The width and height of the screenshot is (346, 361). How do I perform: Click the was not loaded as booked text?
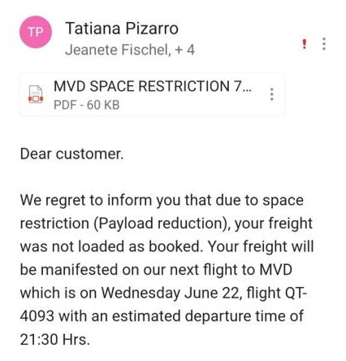point(111,246)
